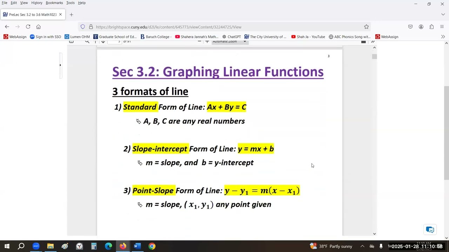Click the microphone icon in system tray
The height and width of the screenshot is (252, 449).
coord(381,246)
